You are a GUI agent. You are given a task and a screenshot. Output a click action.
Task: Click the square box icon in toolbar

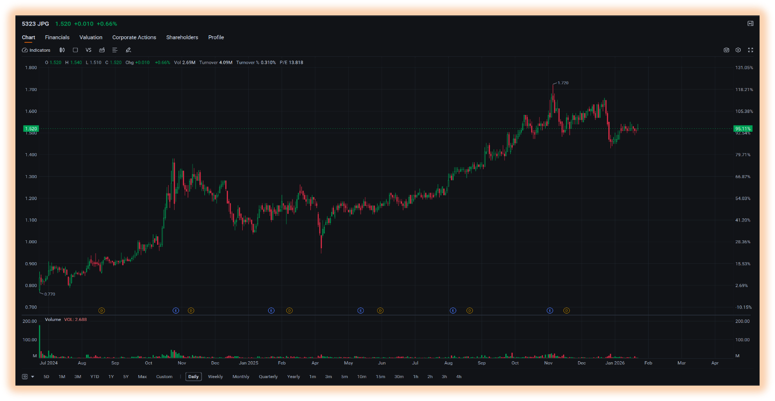click(x=75, y=50)
